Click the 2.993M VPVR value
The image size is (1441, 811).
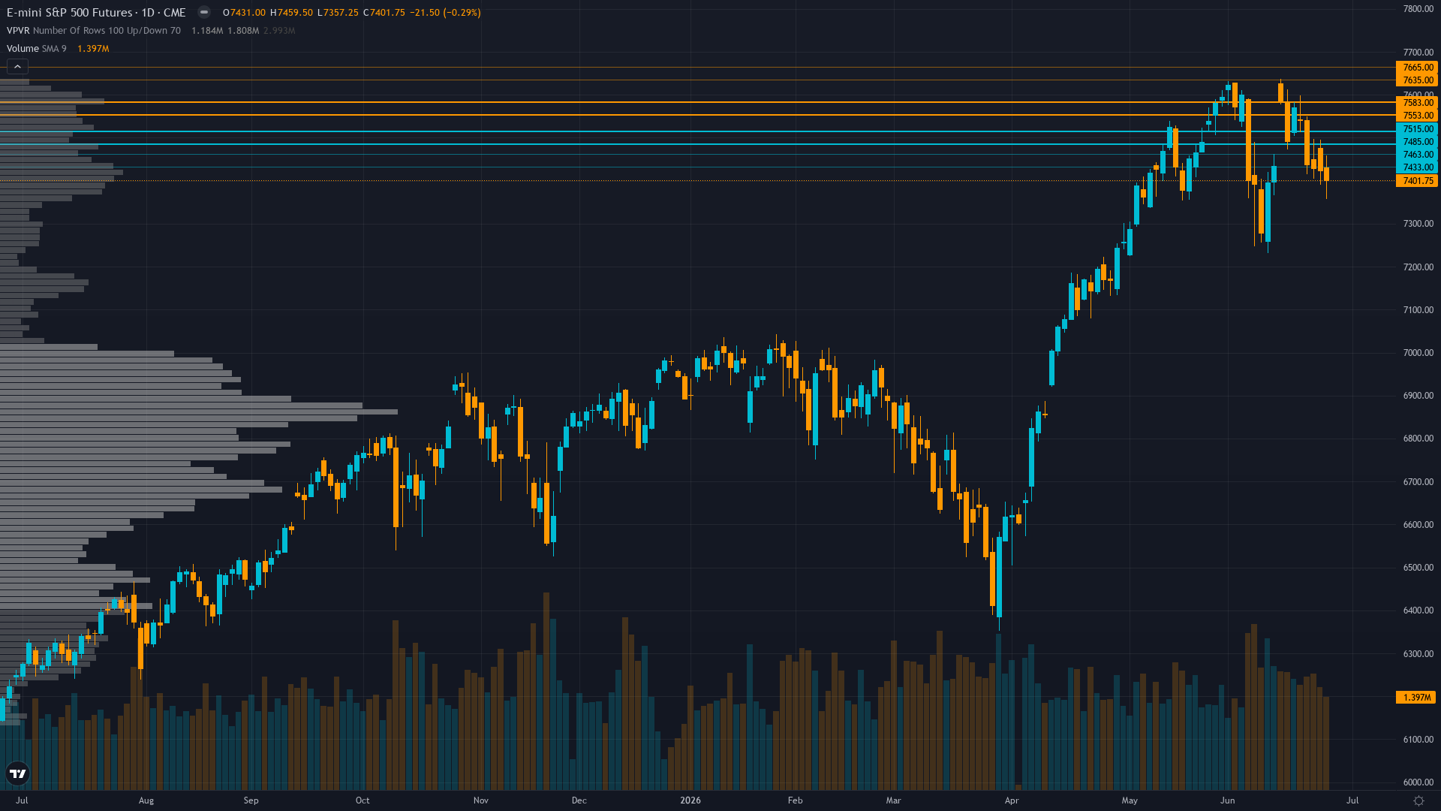279,31
